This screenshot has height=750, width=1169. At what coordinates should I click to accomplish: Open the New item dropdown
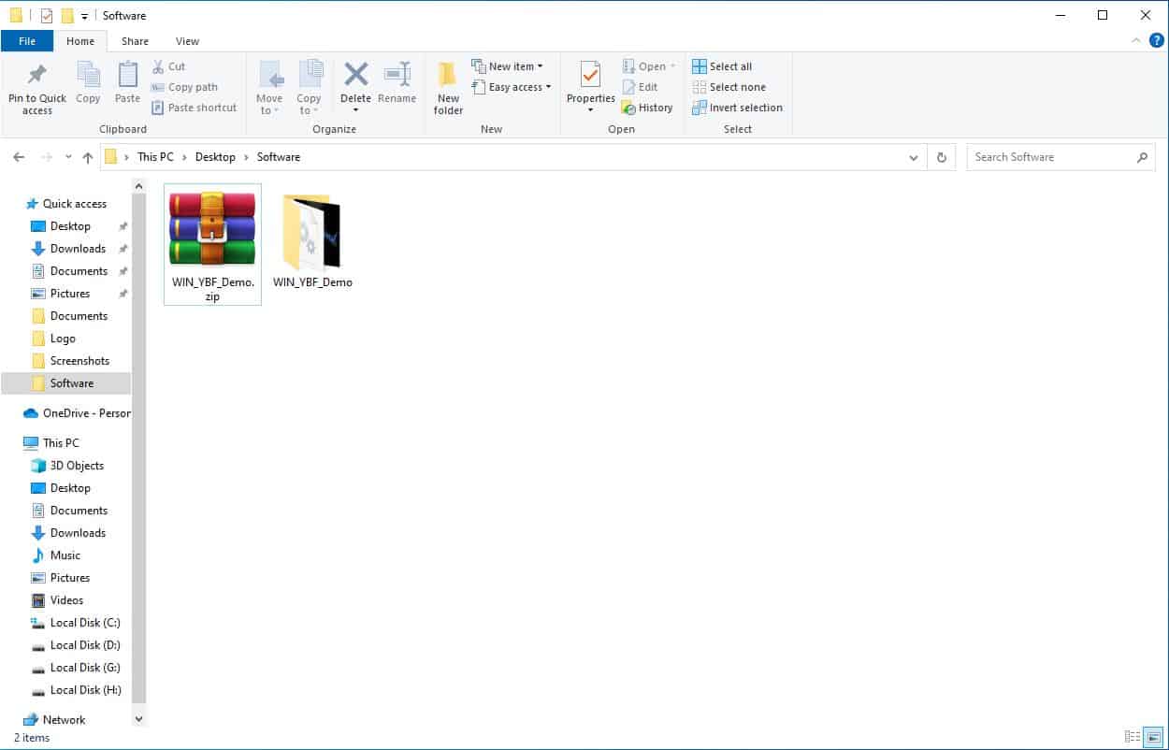pos(508,66)
